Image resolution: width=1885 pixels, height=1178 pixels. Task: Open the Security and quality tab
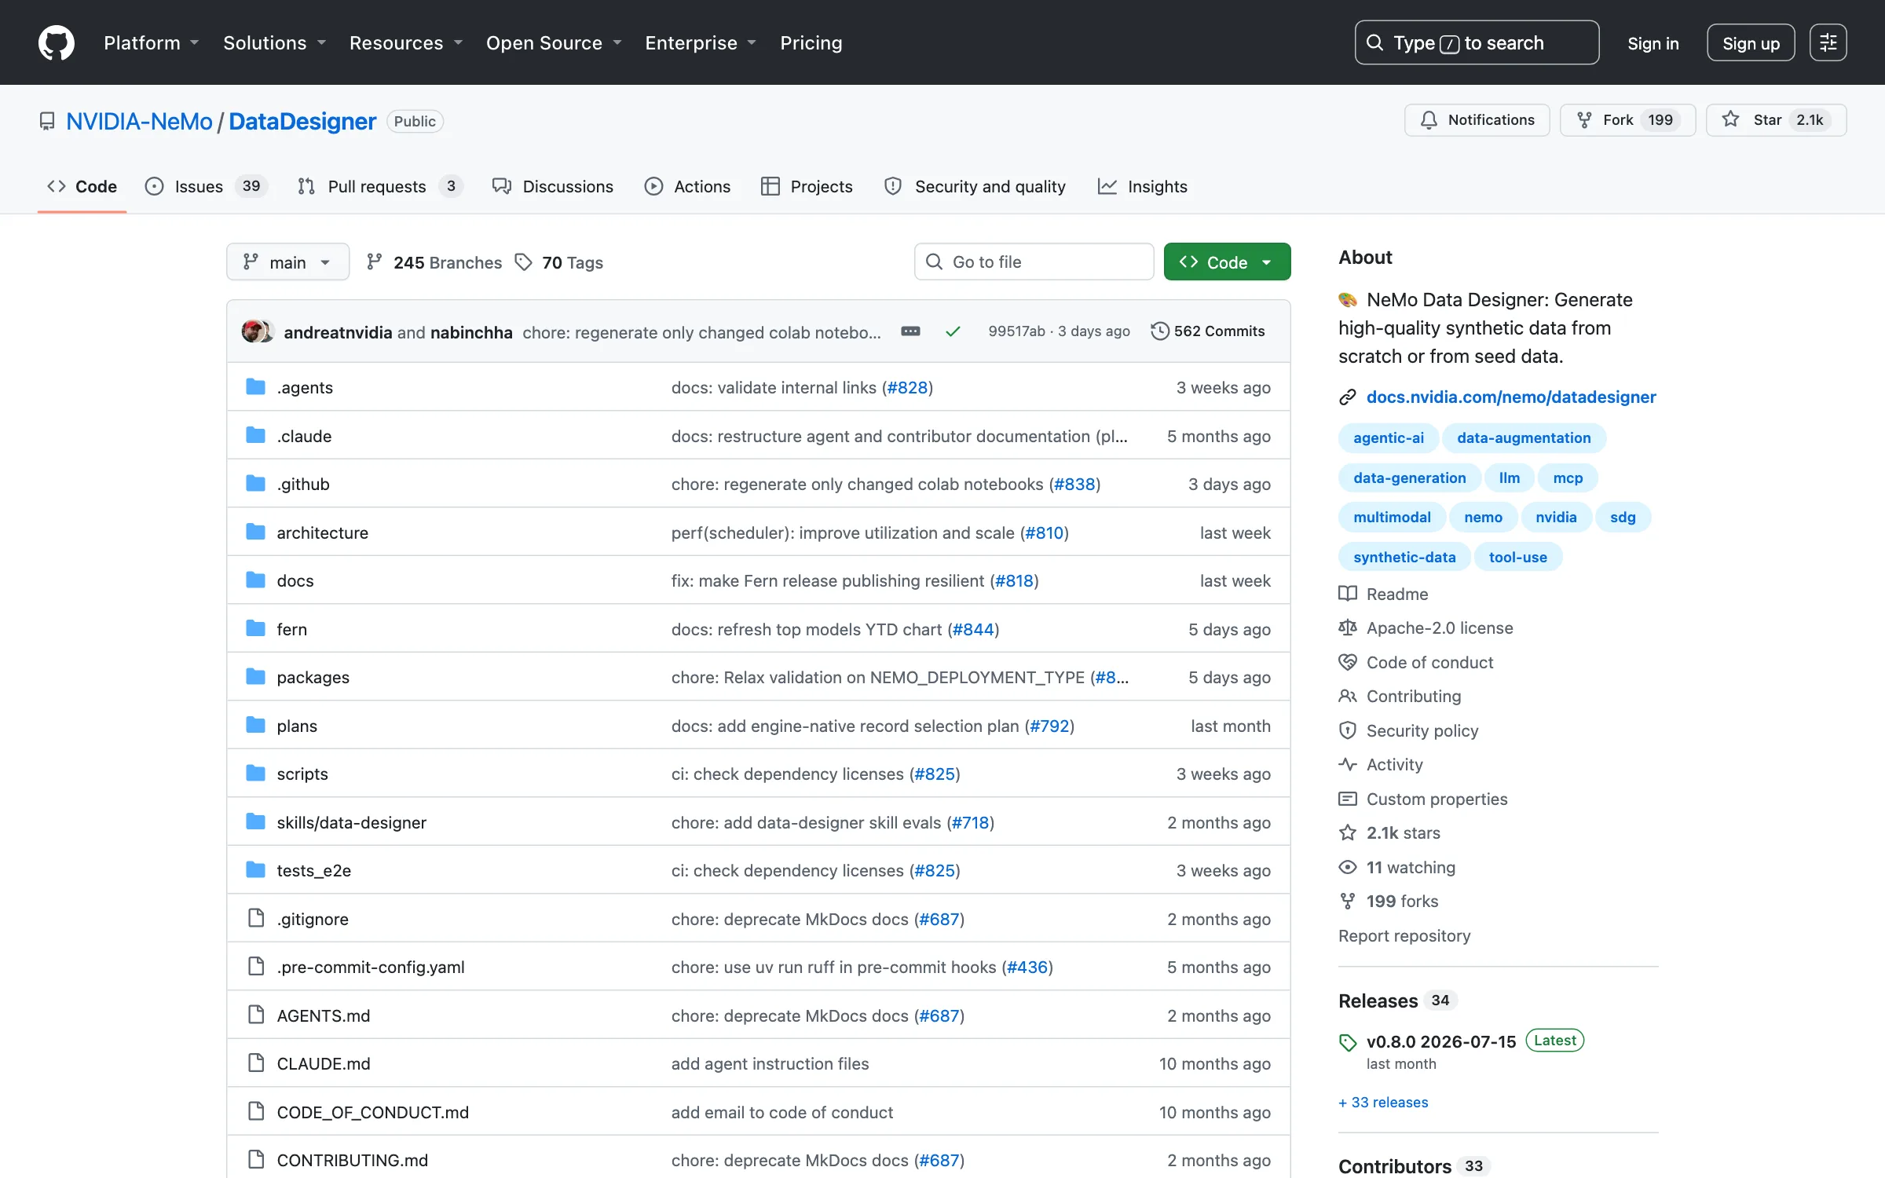pos(975,186)
